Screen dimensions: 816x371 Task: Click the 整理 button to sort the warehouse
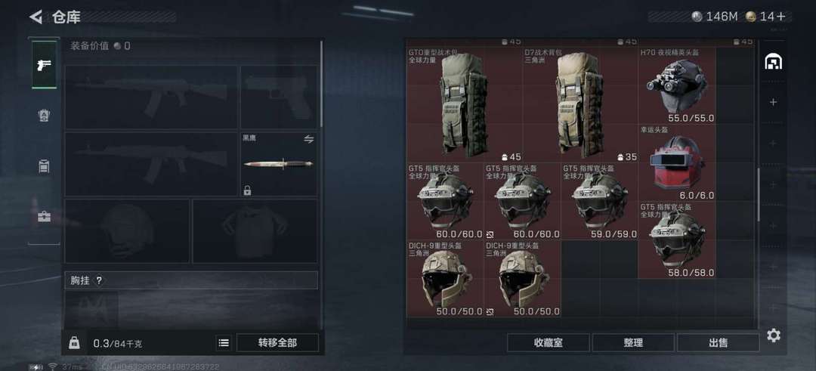click(633, 343)
